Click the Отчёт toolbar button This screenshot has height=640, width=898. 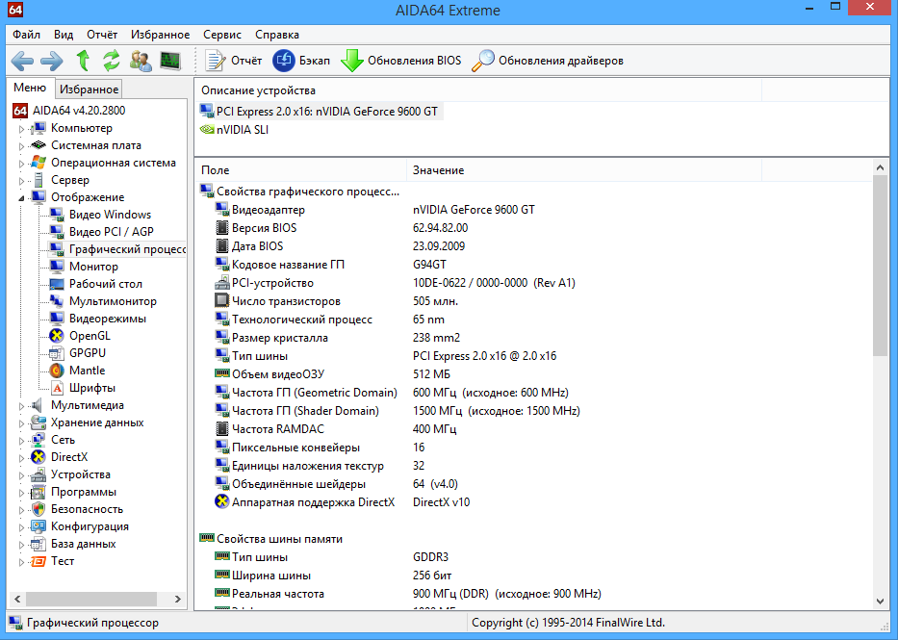(235, 61)
